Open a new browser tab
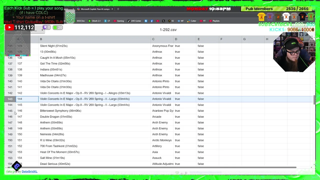This screenshot has height=180, width=320. [118, 9]
